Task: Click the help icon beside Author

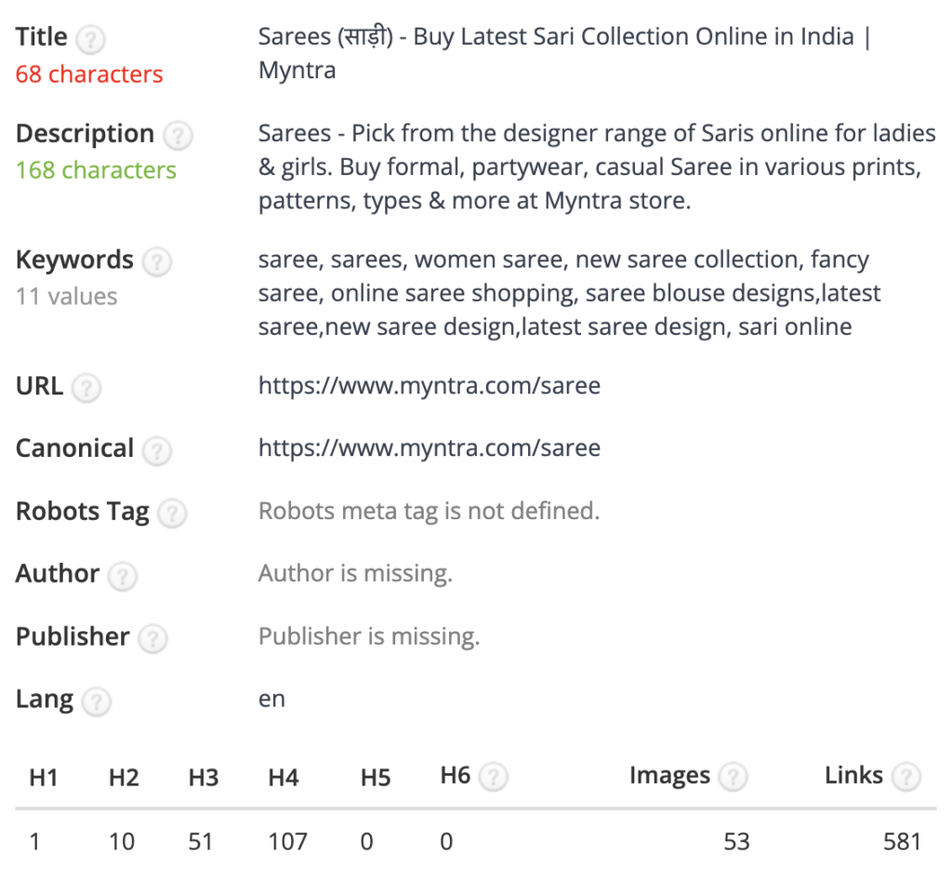Action: point(123,576)
